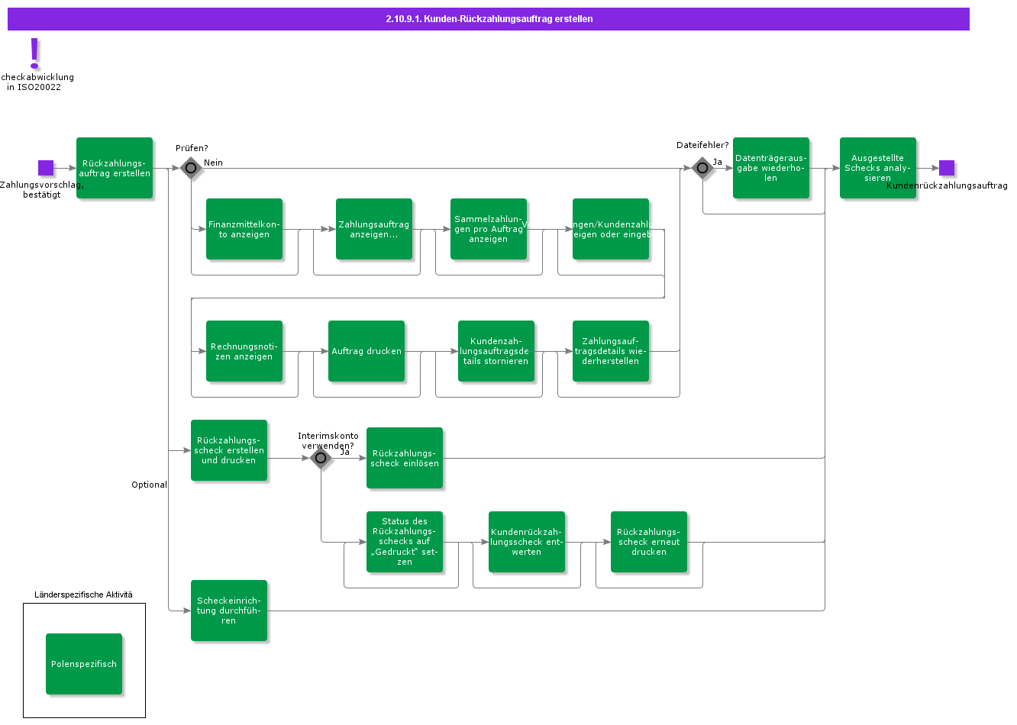Open Zahlungsauftragsdetails wiederherstellen box
Viewport: 1017px width, 725px height.
(611, 351)
